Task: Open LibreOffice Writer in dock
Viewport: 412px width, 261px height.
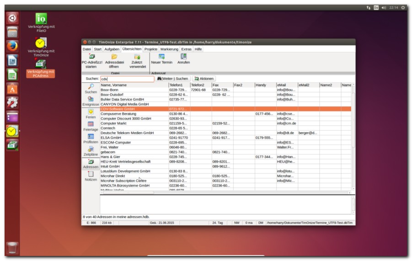Action: point(12,60)
